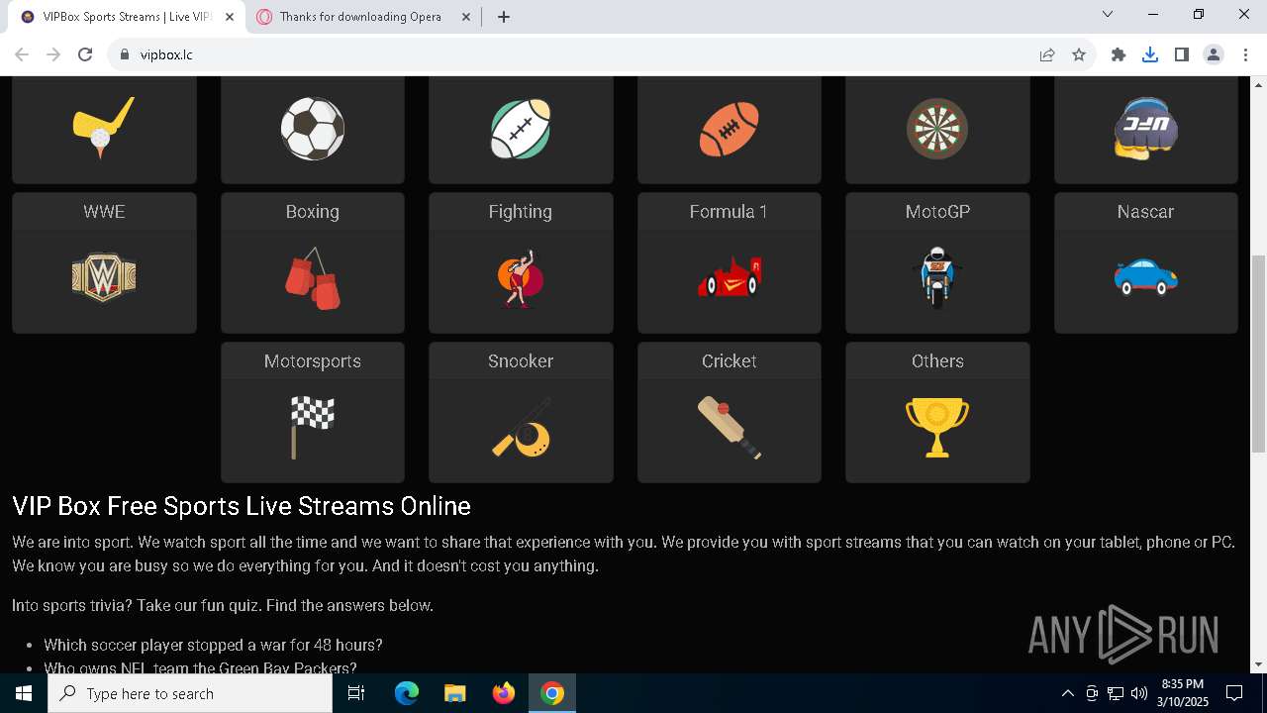Select the red boxing gloves icon
The image size is (1267, 713).
(313, 279)
